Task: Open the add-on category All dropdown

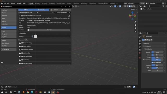Action: 45,13
